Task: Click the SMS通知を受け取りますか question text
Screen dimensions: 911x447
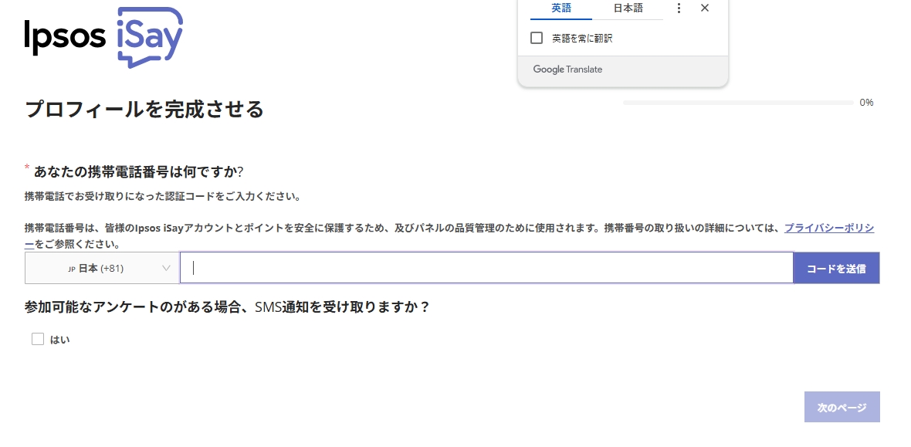Action: coord(226,306)
